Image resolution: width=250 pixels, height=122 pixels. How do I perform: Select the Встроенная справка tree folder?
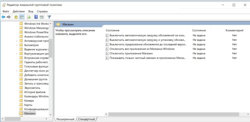click(36, 58)
